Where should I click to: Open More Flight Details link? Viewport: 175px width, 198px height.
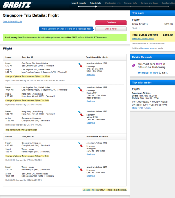141,108
